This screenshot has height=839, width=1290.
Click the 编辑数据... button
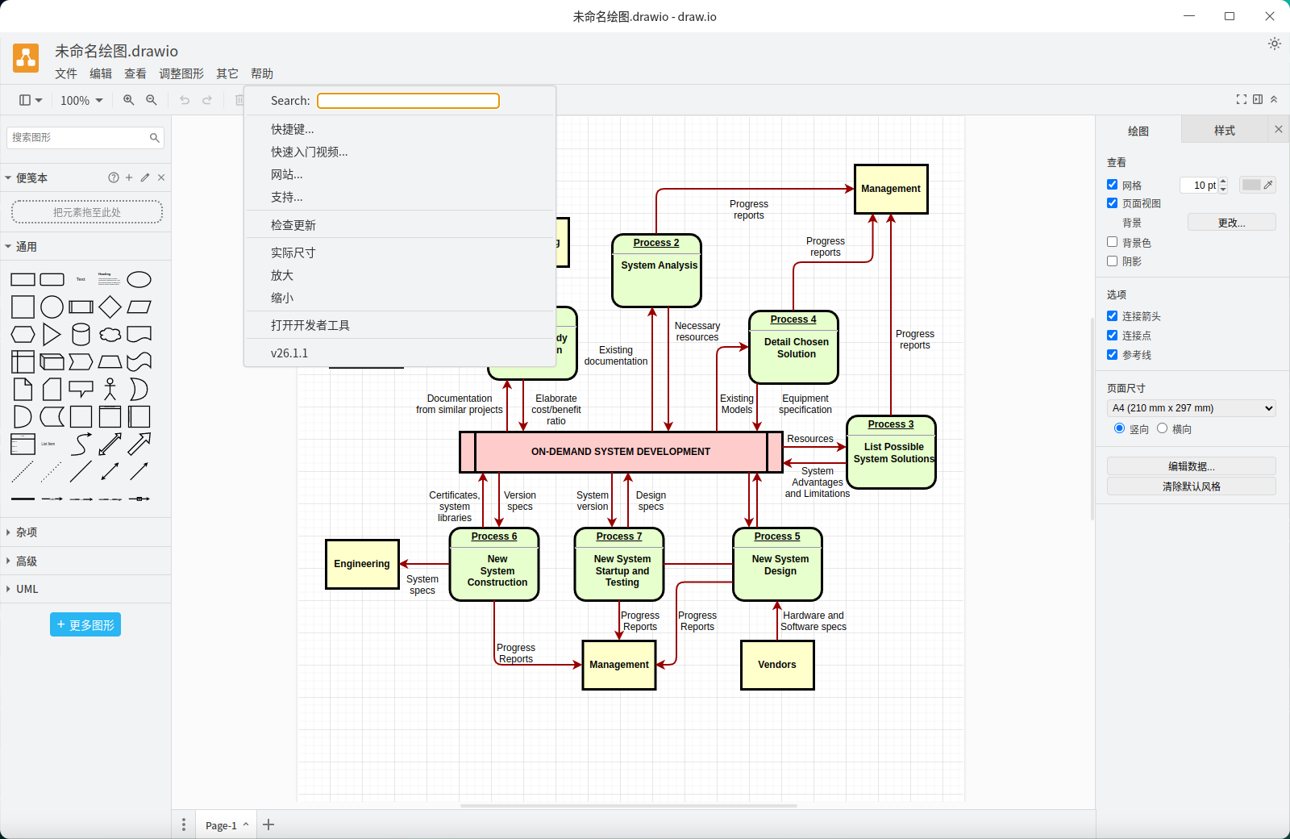[1192, 466]
